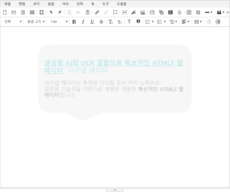Expand the toolbar overflow chevron
The width and height of the screenshot is (230, 192).
pos(228,12)
